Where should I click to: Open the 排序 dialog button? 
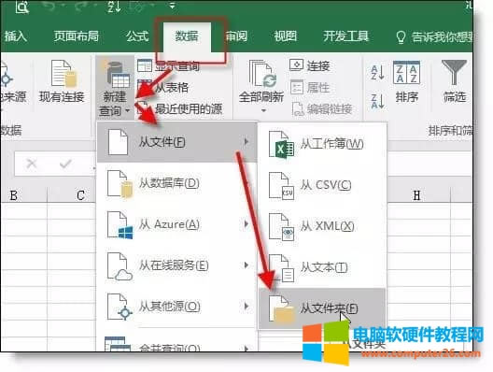click(x=406, y=82)
